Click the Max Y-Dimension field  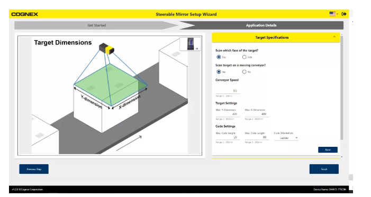(228, 114)
